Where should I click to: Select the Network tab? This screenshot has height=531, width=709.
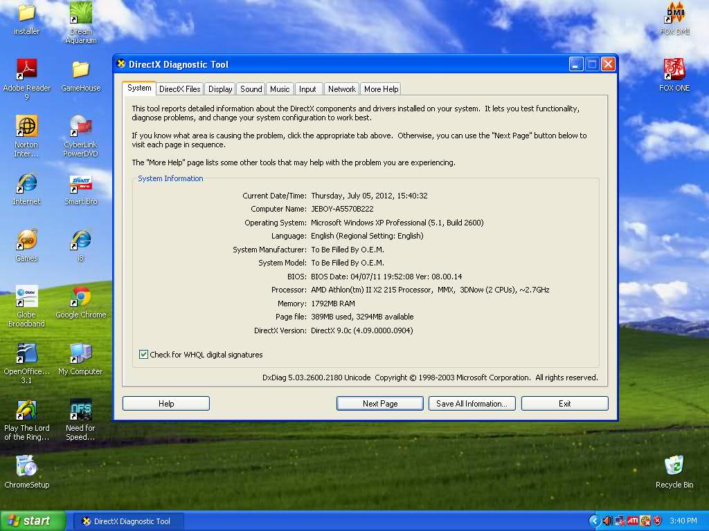341,88
